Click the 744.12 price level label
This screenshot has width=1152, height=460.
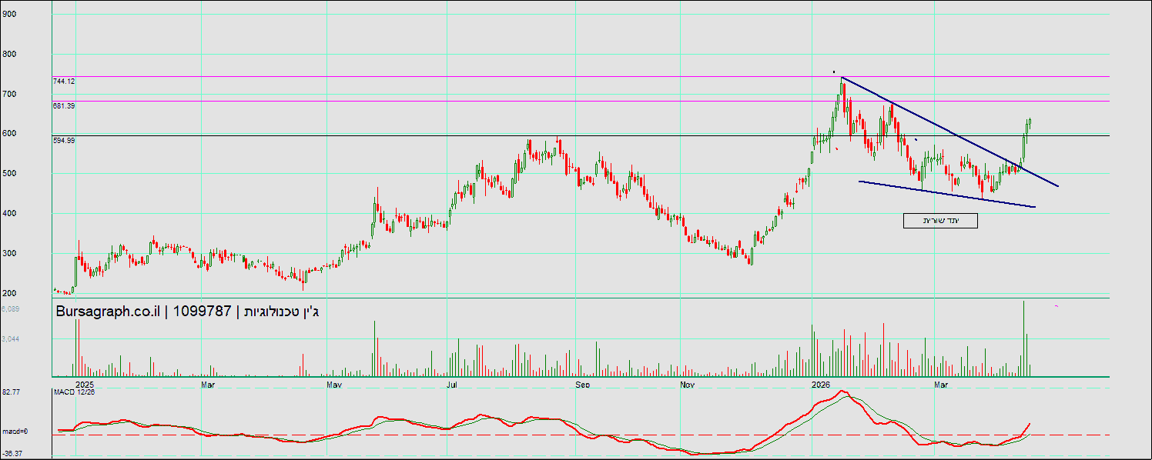[x=64, y=81]
